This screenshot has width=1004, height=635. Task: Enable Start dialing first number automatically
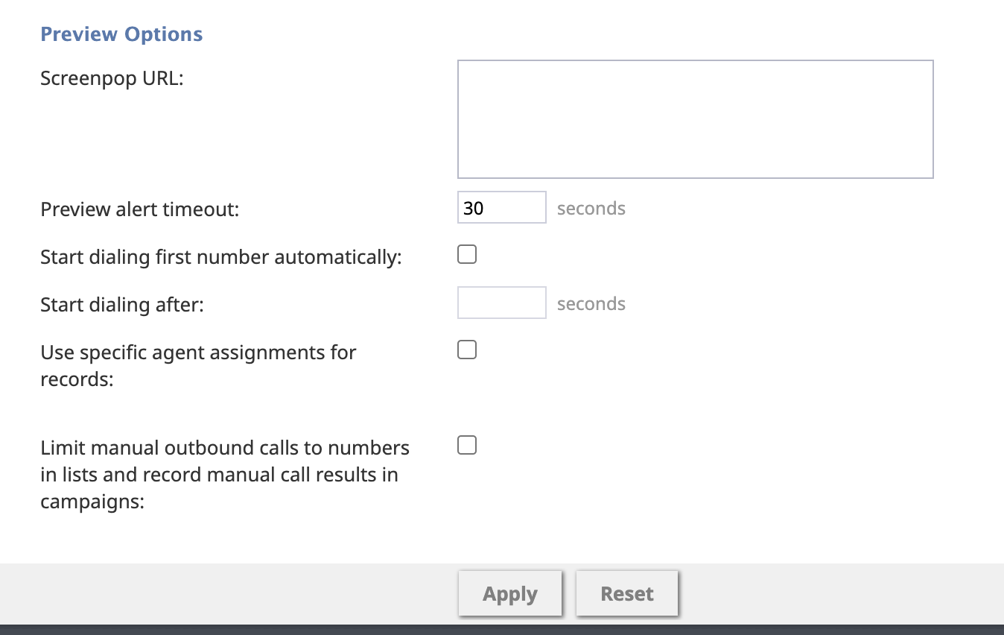tap(467, 255)
